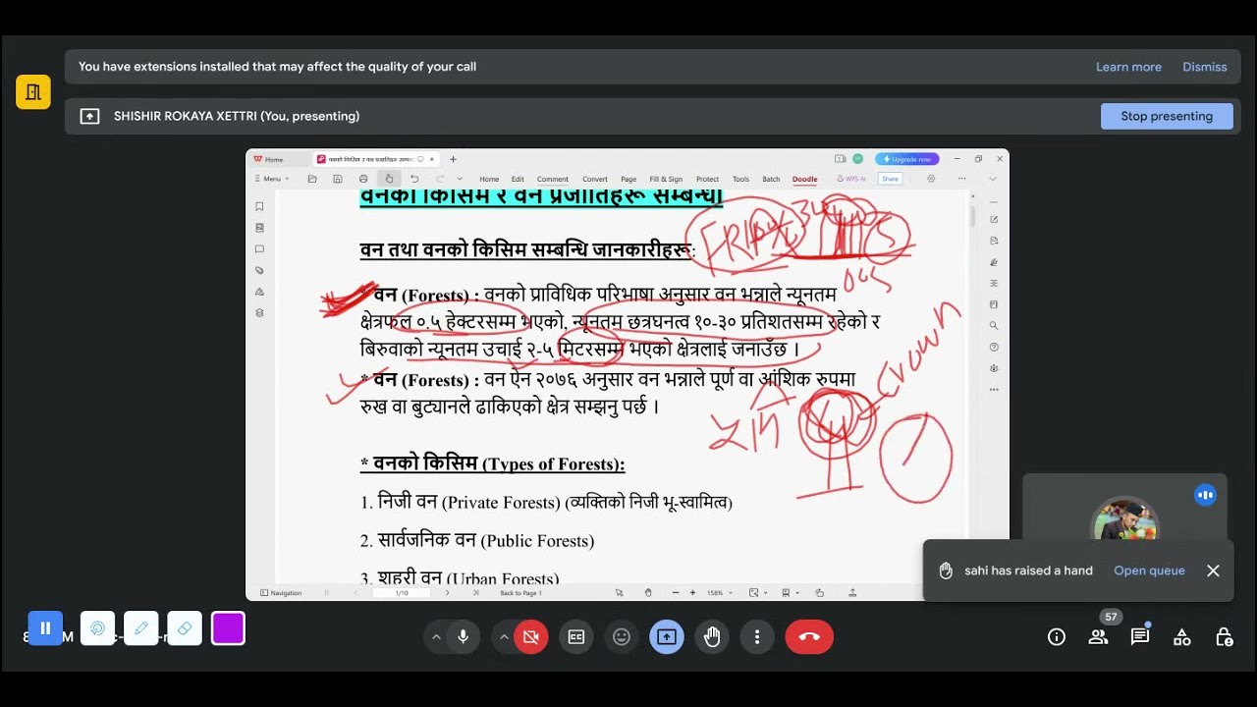Switch to the Page ribbon tab

click(628, 179)
